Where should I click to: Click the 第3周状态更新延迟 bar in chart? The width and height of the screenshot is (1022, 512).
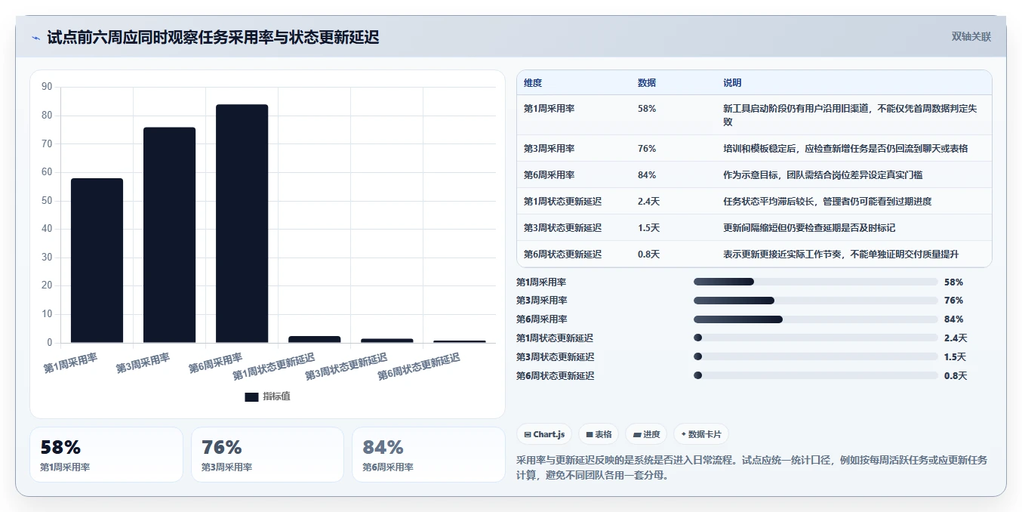click(386, 341)
